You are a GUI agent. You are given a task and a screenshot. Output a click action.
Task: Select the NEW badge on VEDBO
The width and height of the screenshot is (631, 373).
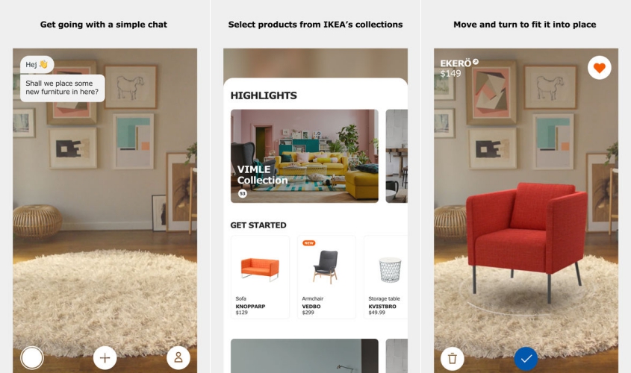coord(308,242)
